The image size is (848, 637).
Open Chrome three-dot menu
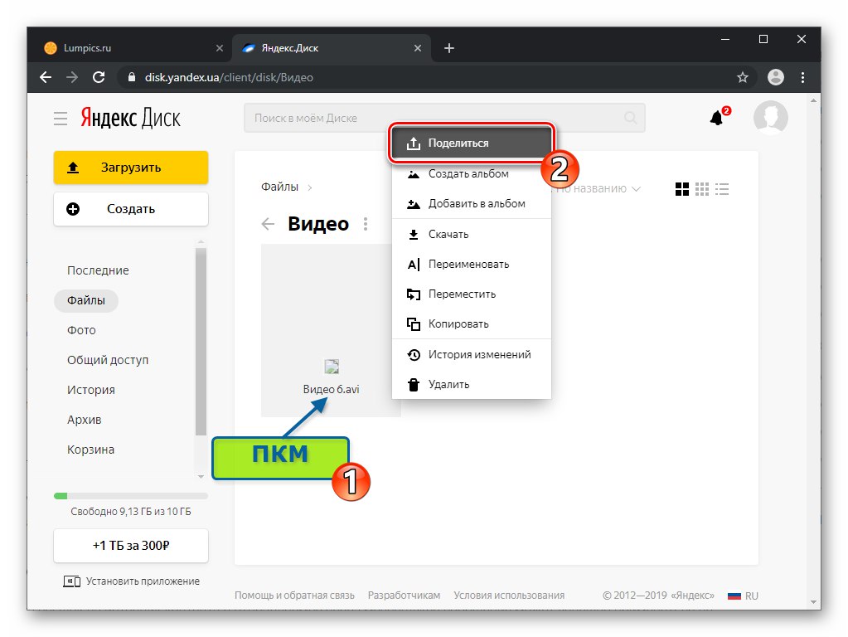pyautogui.click(x=802, y=77)
